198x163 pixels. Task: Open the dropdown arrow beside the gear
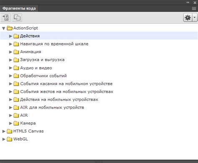(x=195, y=18)
